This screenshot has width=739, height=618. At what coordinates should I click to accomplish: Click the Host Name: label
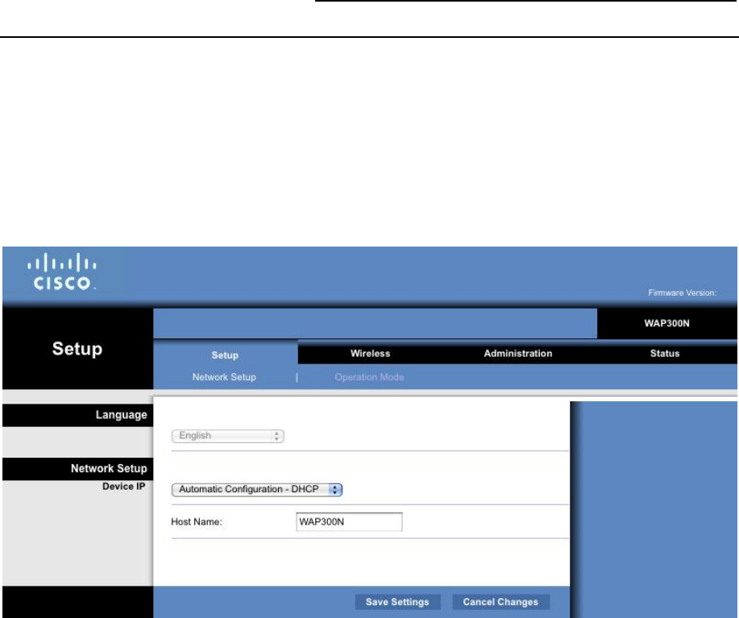(x=196, y=522)
